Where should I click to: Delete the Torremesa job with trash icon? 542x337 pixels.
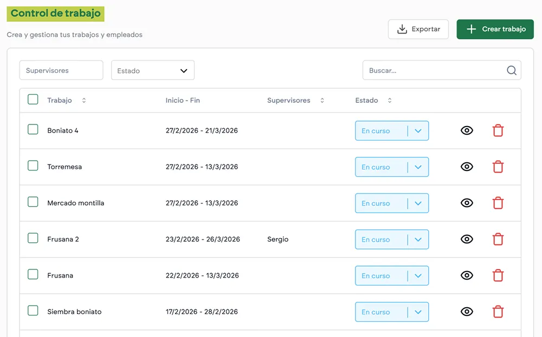tap(498, 167)
